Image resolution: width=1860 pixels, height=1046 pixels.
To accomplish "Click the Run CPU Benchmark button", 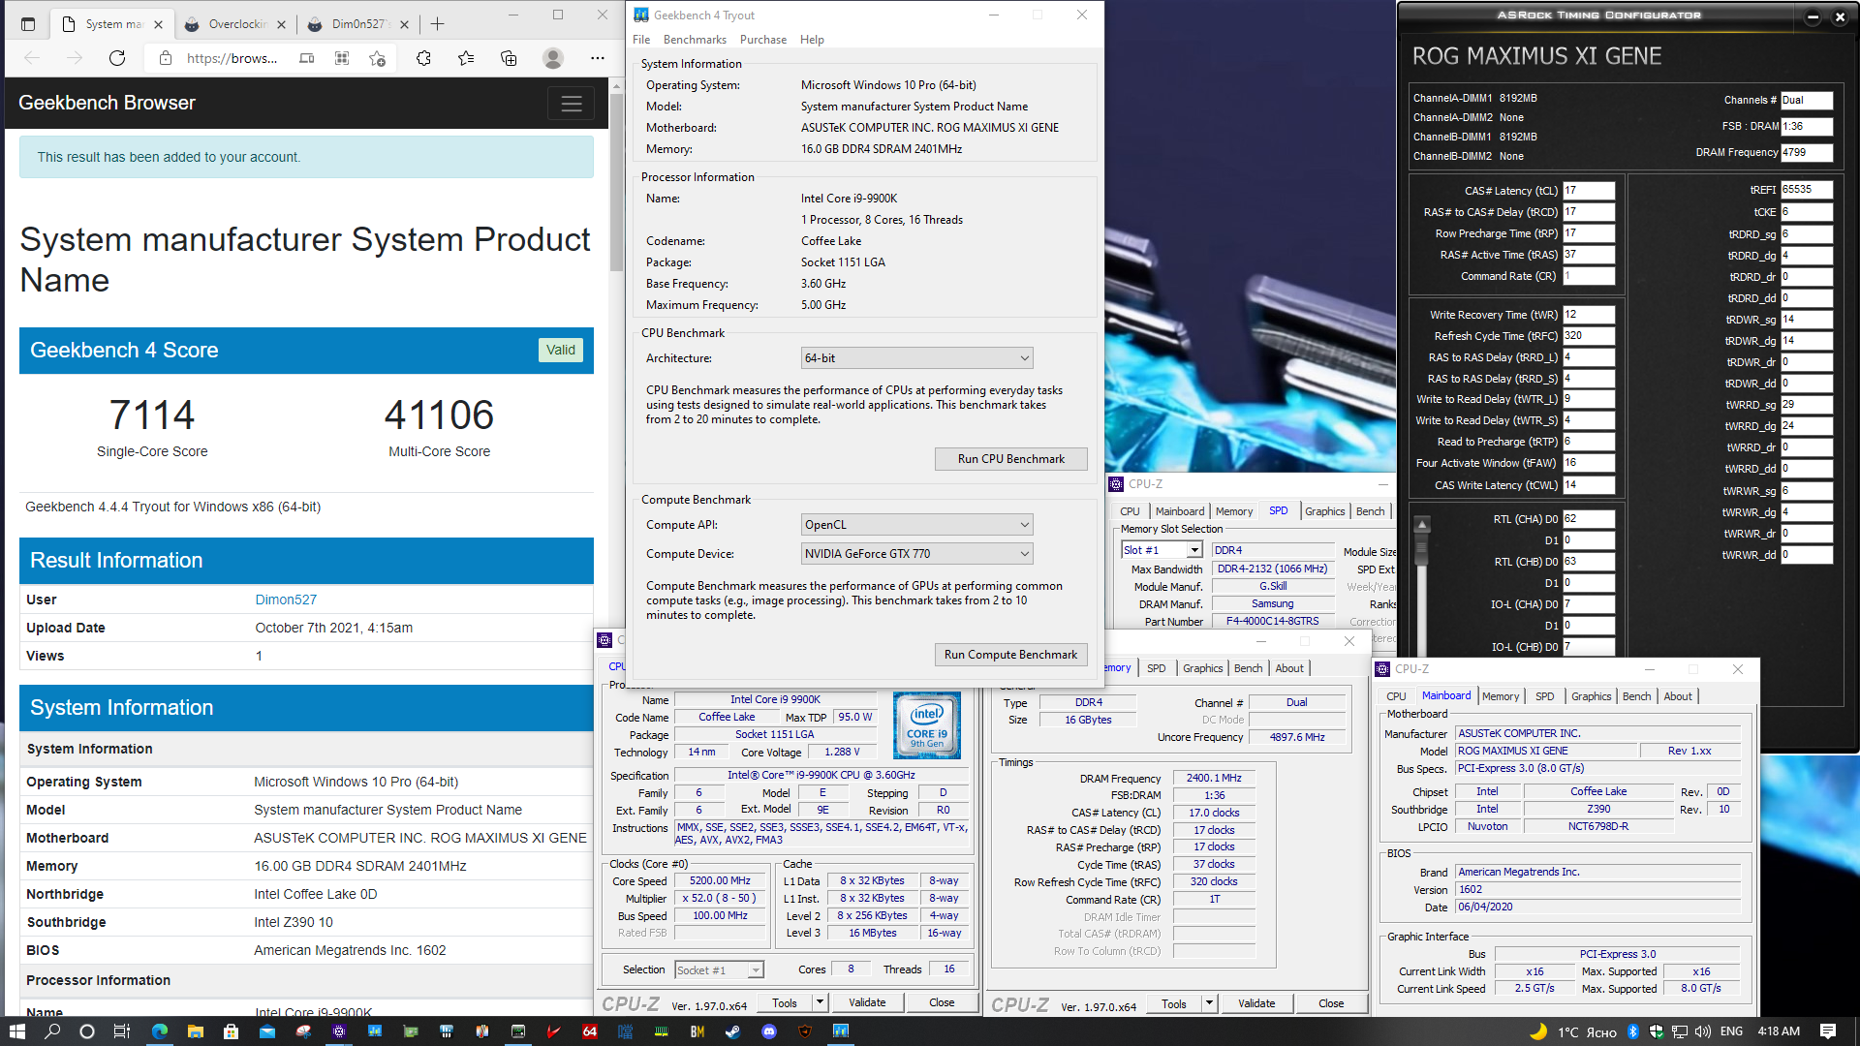I will tap(1010, 459).
